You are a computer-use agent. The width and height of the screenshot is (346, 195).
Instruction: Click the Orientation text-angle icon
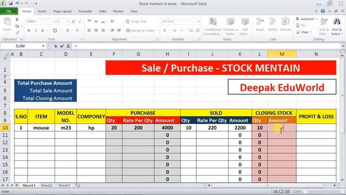(x=112, y=21)
